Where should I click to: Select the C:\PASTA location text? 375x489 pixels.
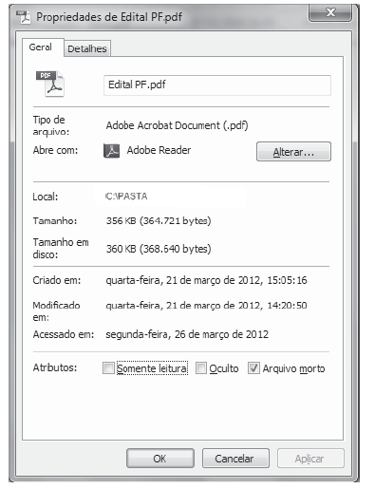pos(126,197)
